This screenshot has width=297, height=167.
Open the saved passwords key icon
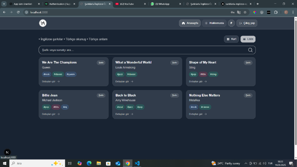[x=233, y=12]
